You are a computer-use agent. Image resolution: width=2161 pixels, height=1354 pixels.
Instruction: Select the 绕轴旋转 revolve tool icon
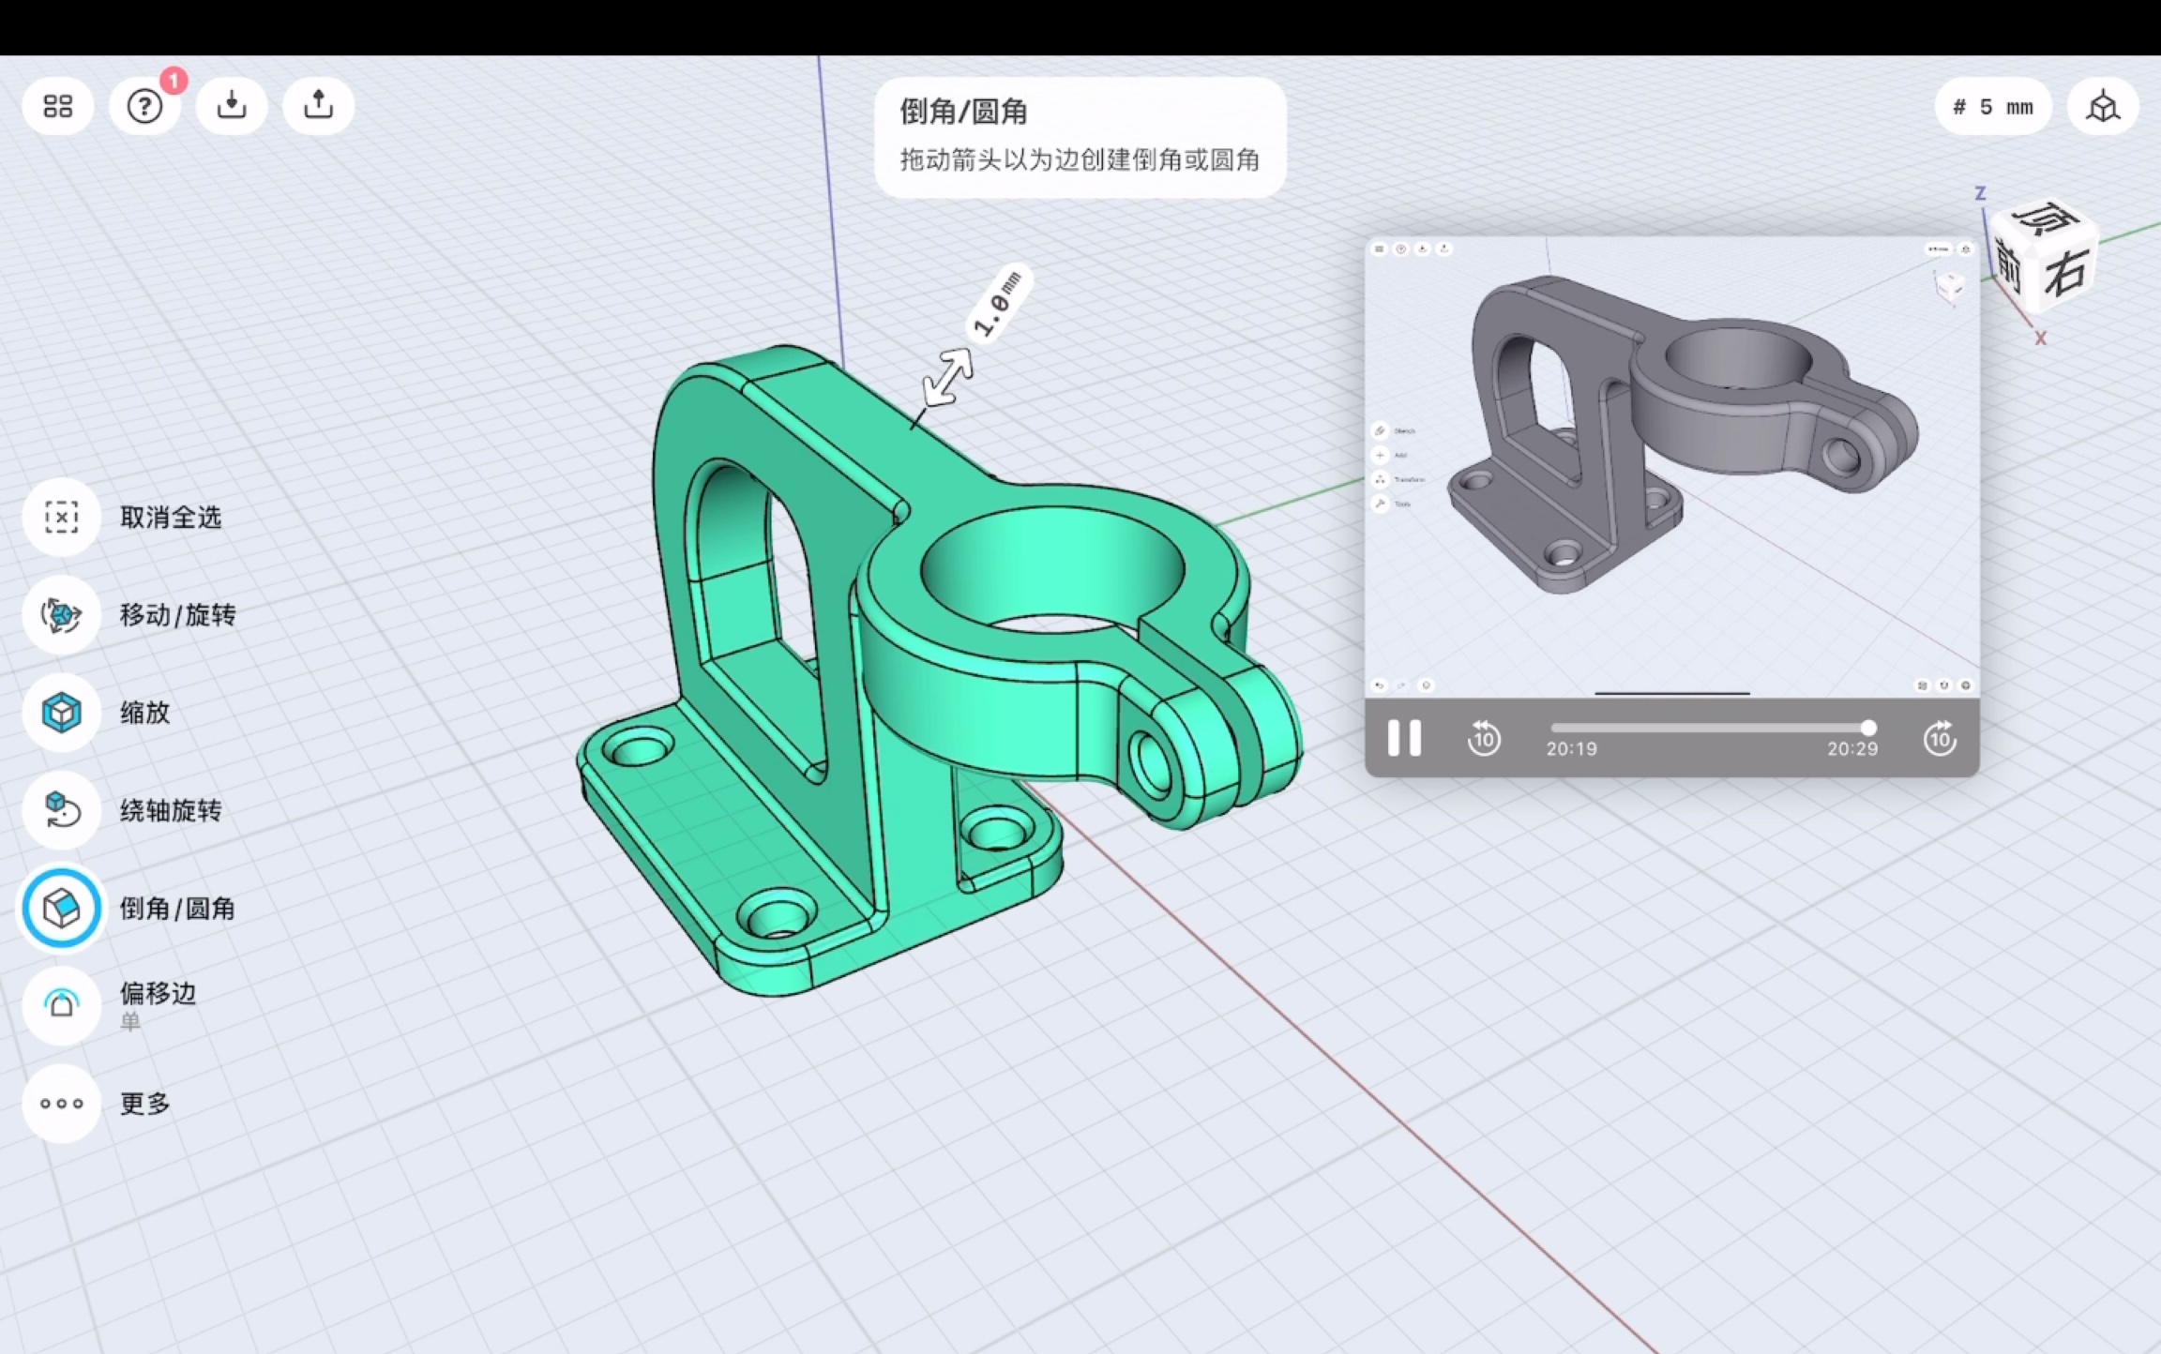(x=62, y=810)
